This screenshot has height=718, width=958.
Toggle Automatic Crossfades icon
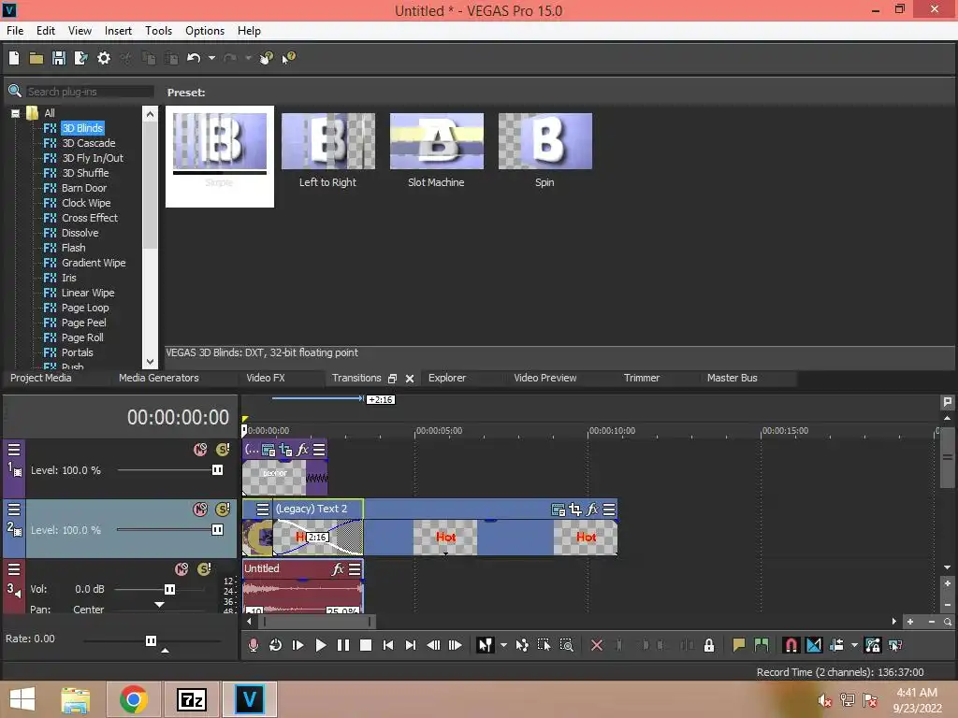coord(814,645)
